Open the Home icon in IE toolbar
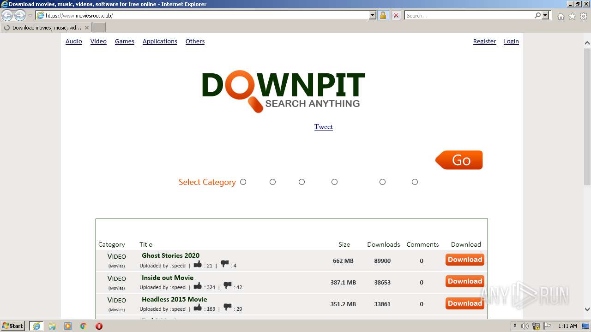This screenshot has height=332, width=591. point(561,16)
